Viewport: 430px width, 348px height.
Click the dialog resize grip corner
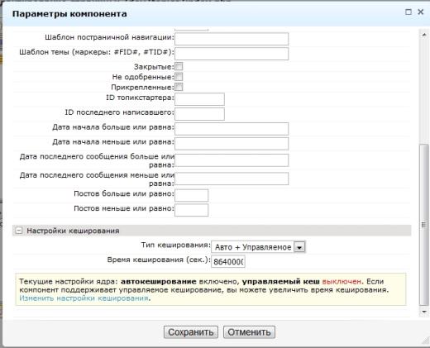pos(425,341)
